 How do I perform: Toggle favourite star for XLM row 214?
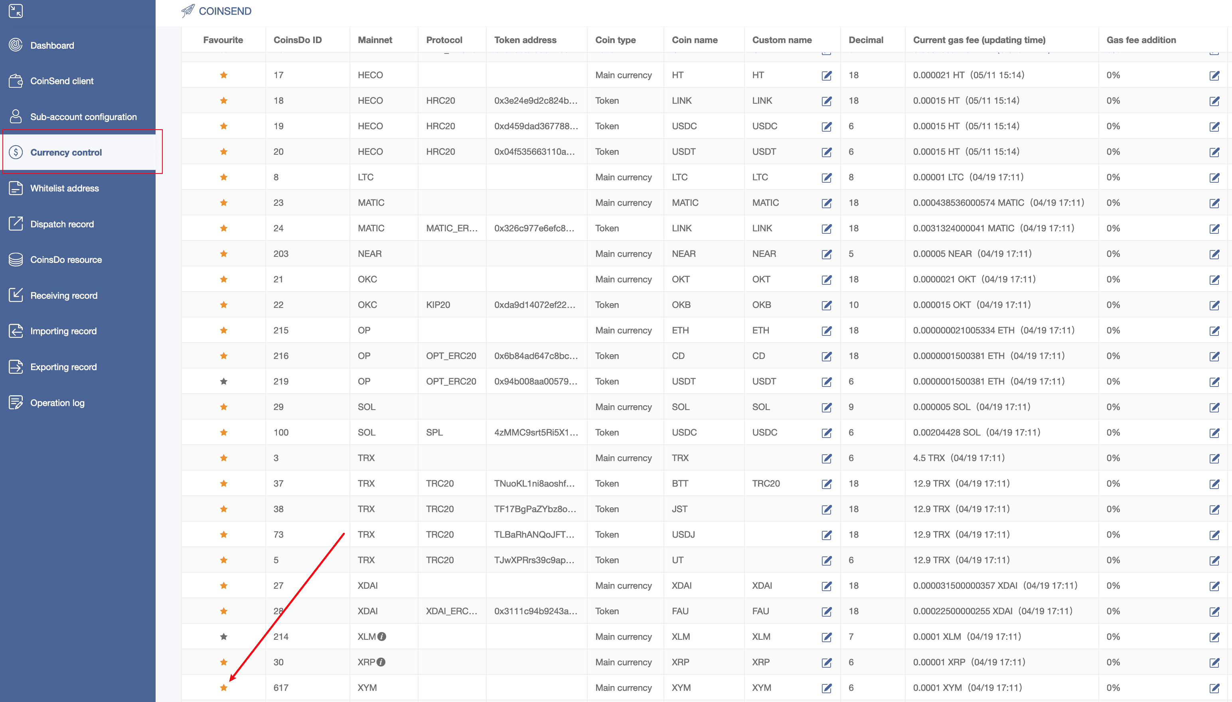pos(224,637)
